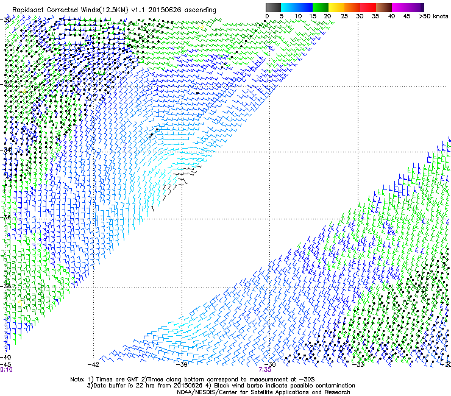Screen dimensions: 451x396
Task: Click the '45' legend scale number
Action: [x=407, y=16]
